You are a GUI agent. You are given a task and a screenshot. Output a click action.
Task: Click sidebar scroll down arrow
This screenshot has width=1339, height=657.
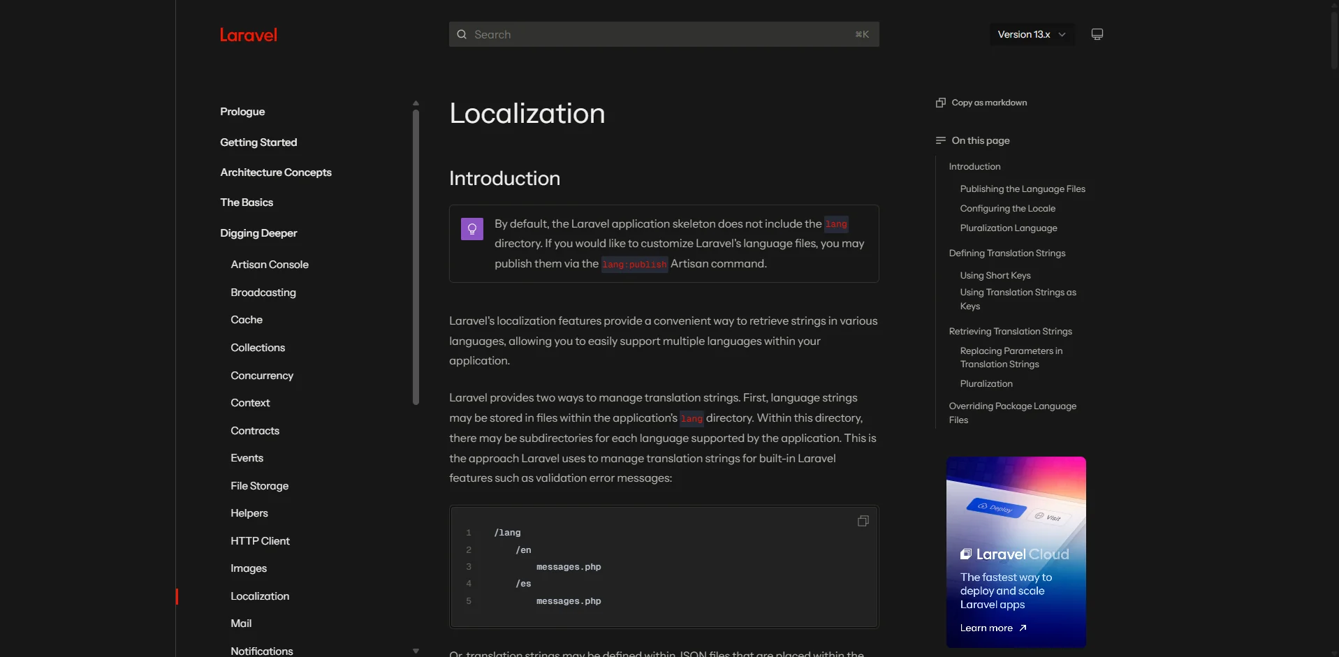[x=416, y=651]
